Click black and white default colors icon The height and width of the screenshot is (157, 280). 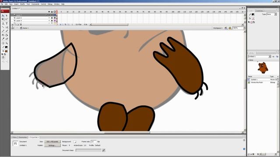[2, 54]
